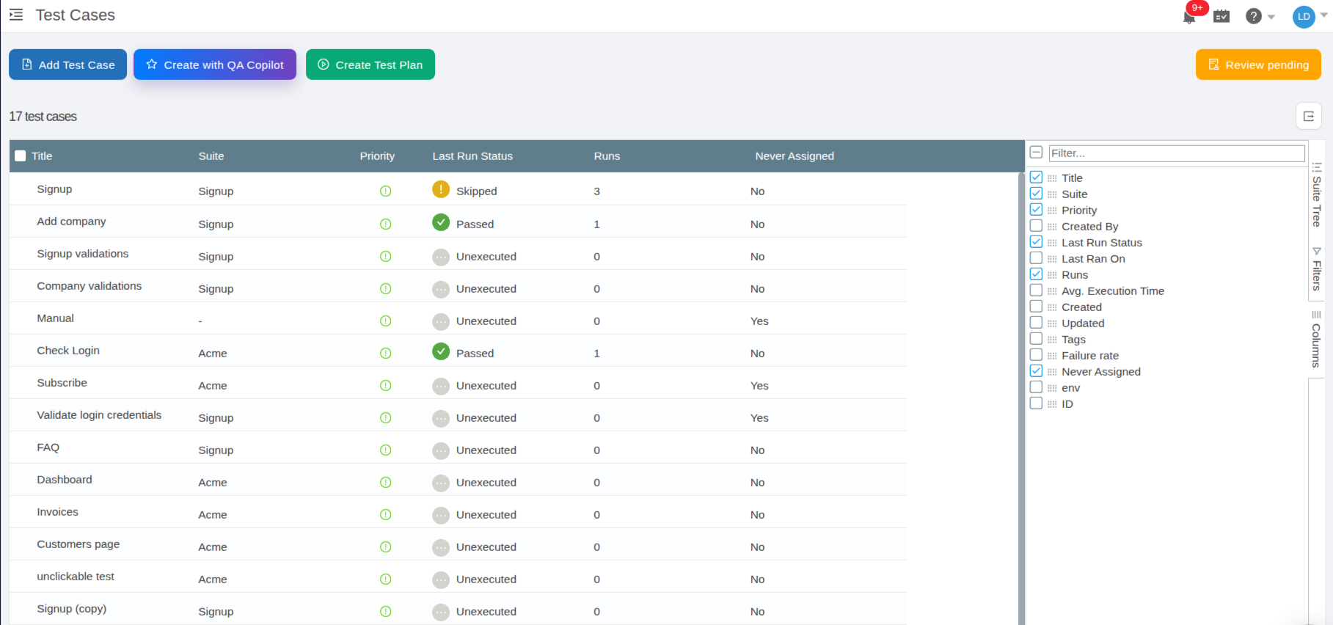
Task: Open the help question mark menu
Action: (x=1254, y=16)
